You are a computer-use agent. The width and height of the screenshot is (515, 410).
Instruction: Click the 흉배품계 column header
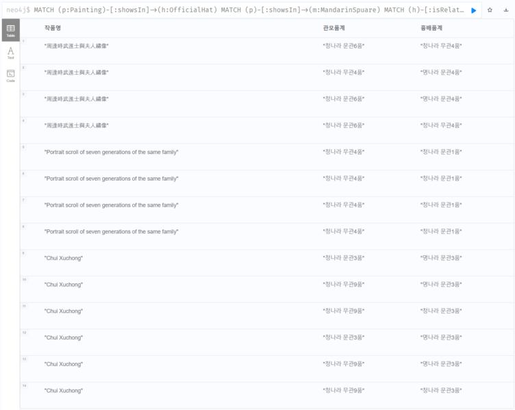(x=431, y=28)
